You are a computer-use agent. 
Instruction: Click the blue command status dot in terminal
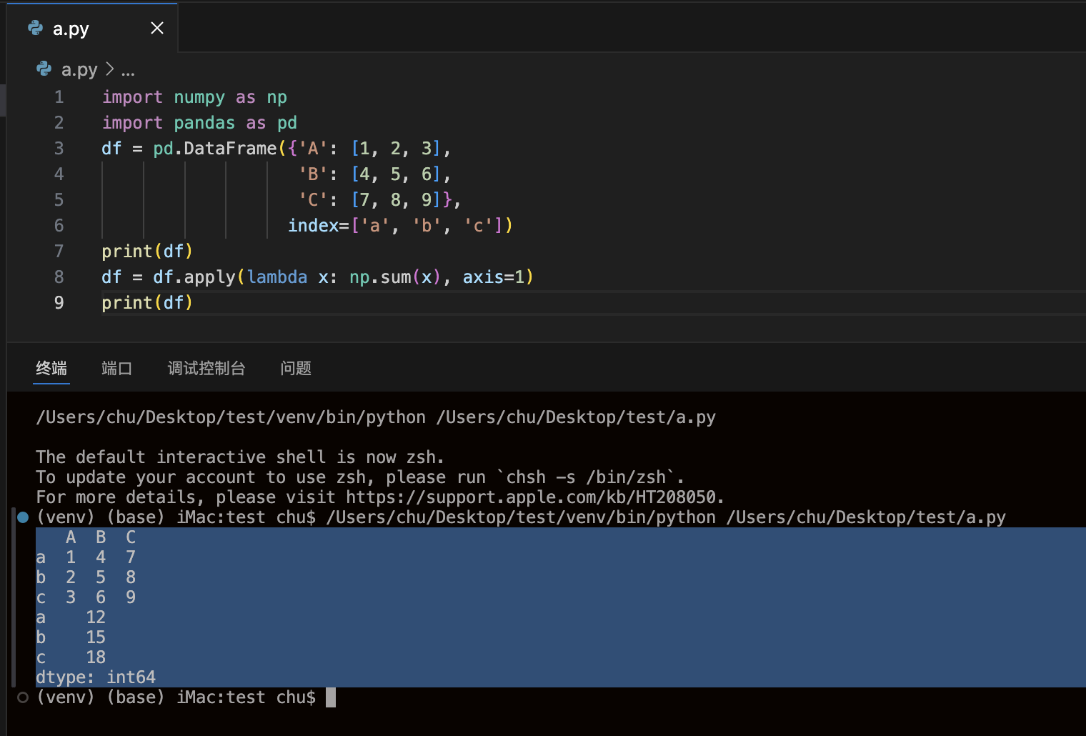[x=23, y=517]
